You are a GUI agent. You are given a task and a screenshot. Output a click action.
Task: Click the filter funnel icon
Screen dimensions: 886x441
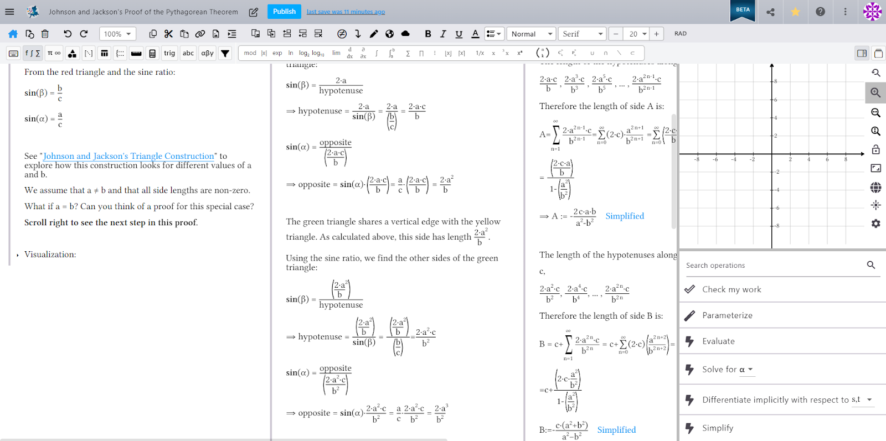click(225, 53)
